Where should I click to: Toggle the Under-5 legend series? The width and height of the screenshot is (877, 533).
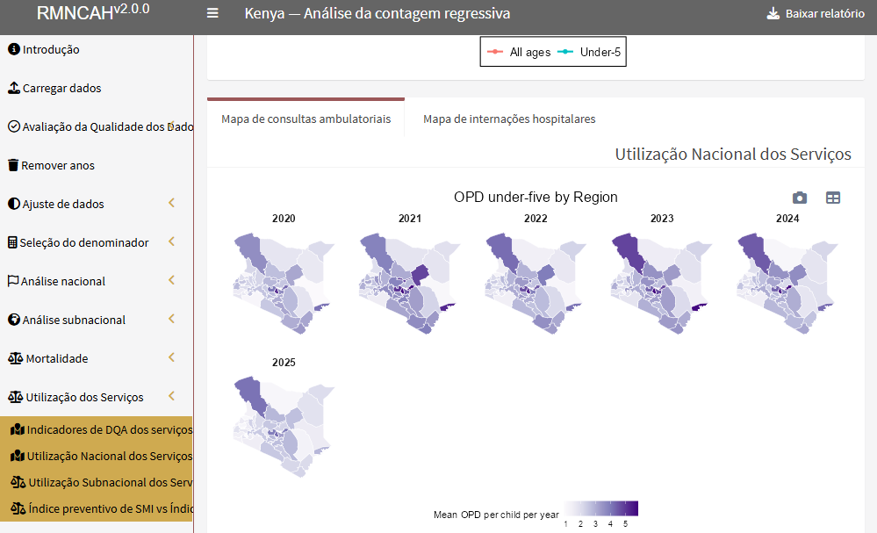tap(590, 52)
